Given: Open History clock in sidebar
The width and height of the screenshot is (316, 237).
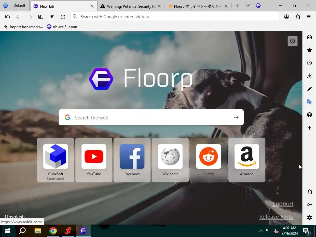Looking at the screenshot, I should [310, 63].
